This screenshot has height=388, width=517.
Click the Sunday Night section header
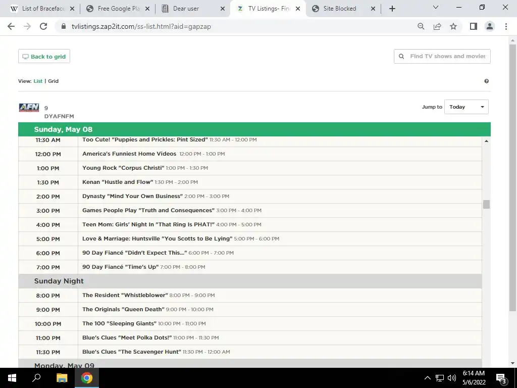tap(250, 281)
